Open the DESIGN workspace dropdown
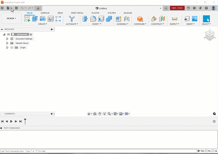 pyautogui.click(x=11, y=18)
